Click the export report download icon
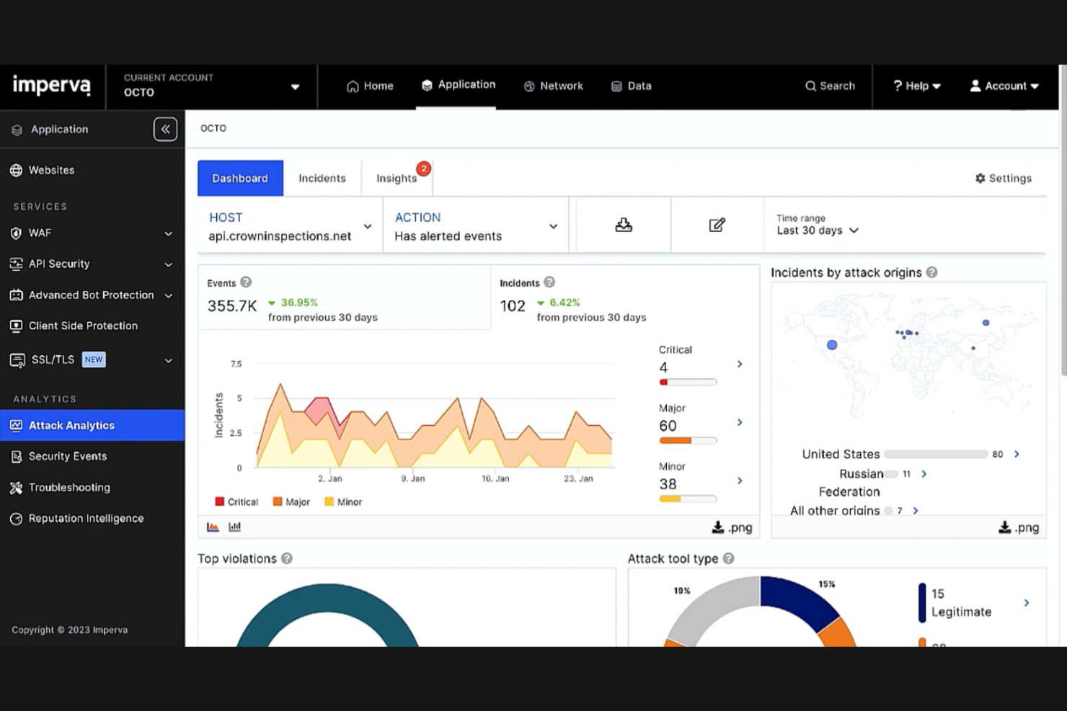 pos(621,224)
